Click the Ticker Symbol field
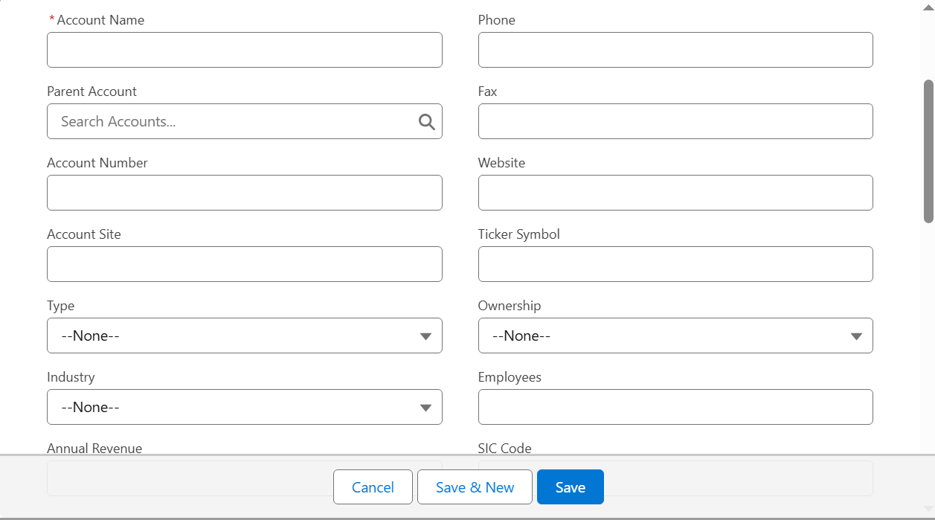 coord(675,265)
